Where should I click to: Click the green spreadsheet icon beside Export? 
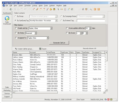(x=40, y=49)
